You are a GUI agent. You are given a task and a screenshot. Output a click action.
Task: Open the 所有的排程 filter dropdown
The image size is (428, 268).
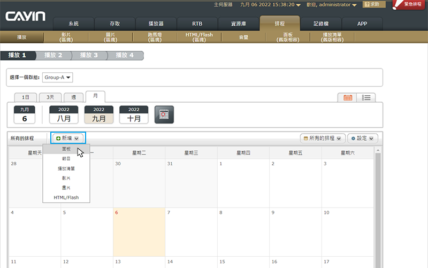click(323, 139)
